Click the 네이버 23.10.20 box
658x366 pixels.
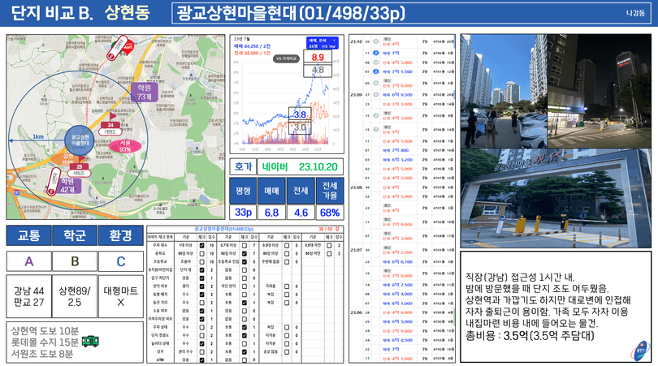coord(300,167)
